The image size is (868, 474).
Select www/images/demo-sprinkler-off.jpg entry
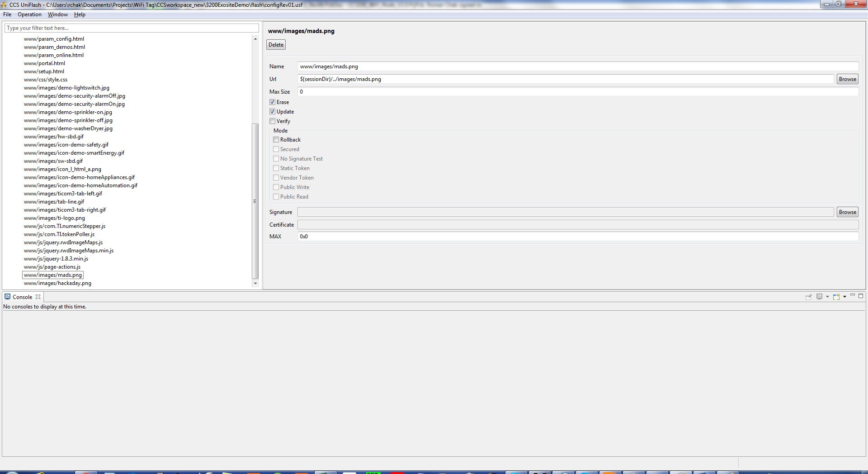point(68,120)
